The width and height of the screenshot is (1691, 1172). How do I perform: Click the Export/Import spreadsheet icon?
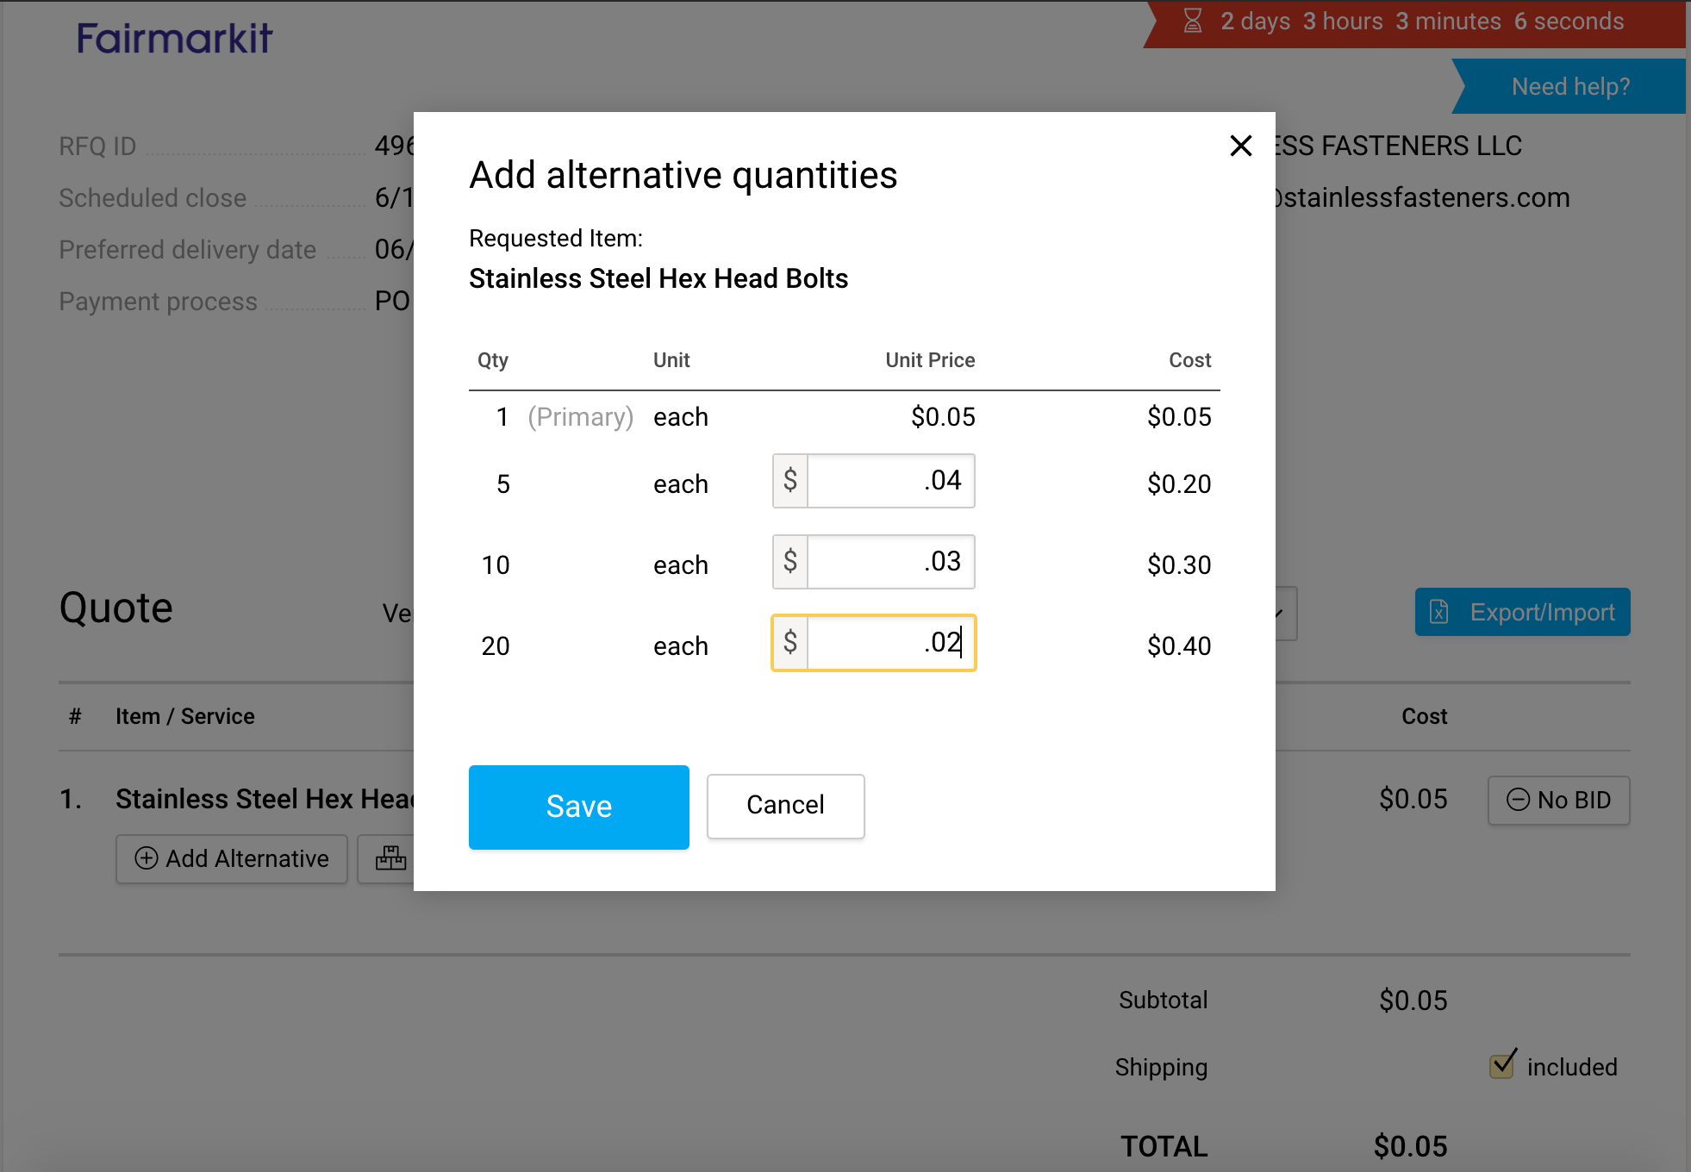coord(1439,612)
